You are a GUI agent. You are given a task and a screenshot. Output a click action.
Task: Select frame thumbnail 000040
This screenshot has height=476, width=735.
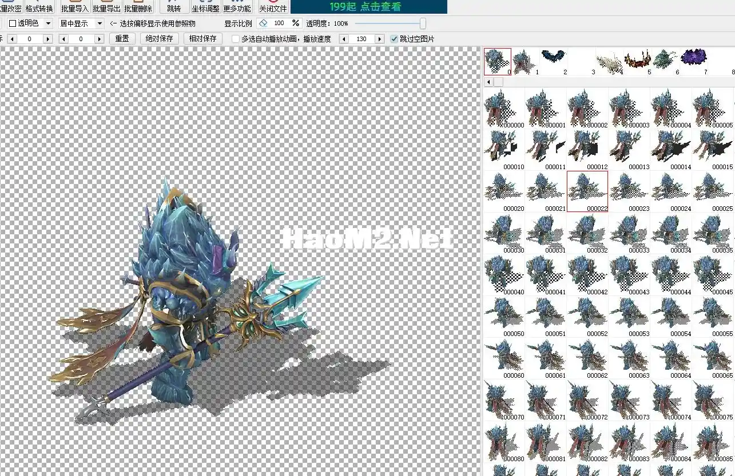pyautogui.click(x=504, y=275)
